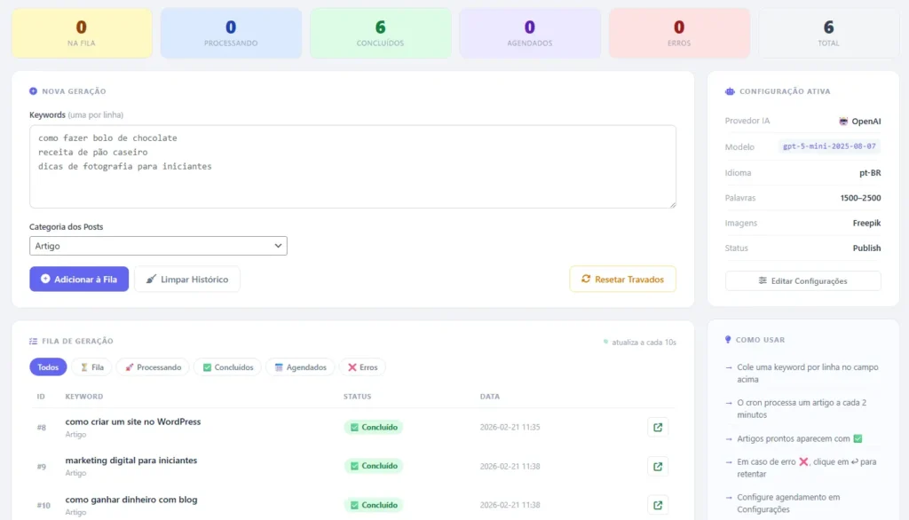Click sliders icon in Editar Configurações
This screenshot has height=520, width=909.
(x=763, y=280)
